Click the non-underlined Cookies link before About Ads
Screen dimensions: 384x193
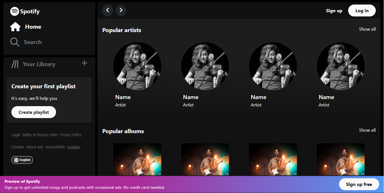tap(18, 147)
